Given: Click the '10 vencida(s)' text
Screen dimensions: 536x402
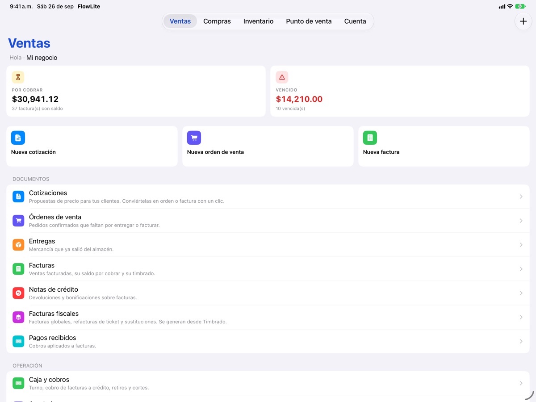Looking at the screenshot, I should coord(290,109).
